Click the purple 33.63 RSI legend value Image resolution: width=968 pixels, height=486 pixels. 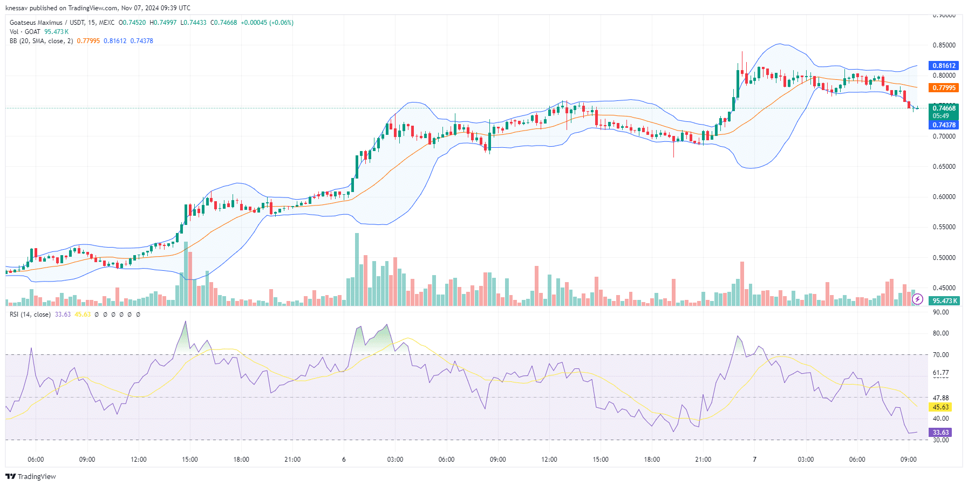point(63,314)
